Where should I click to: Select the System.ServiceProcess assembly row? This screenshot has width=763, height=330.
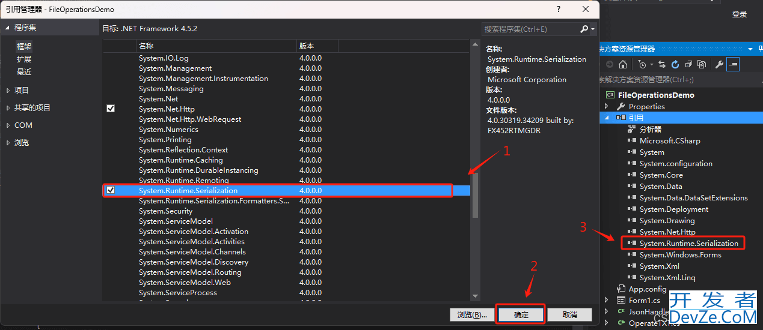point(286,292)
